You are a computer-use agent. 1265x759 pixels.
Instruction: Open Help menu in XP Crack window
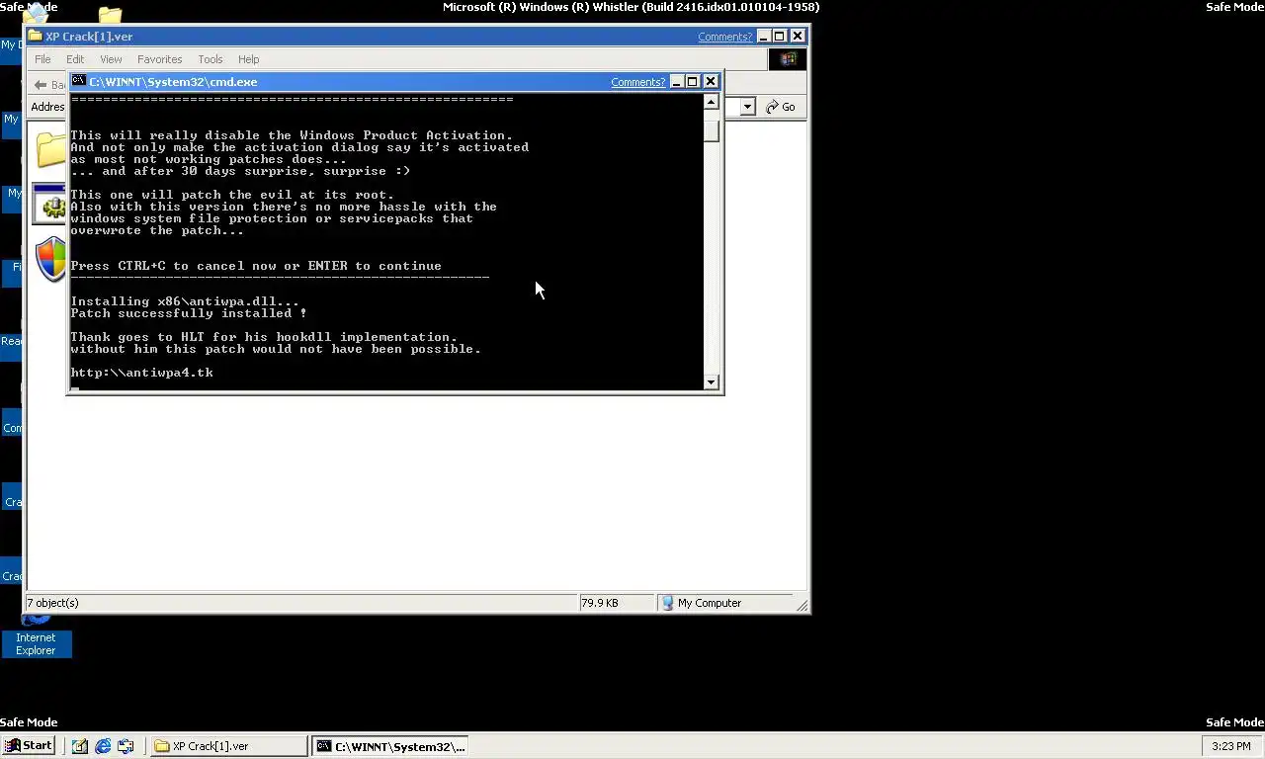pos(248,59)
